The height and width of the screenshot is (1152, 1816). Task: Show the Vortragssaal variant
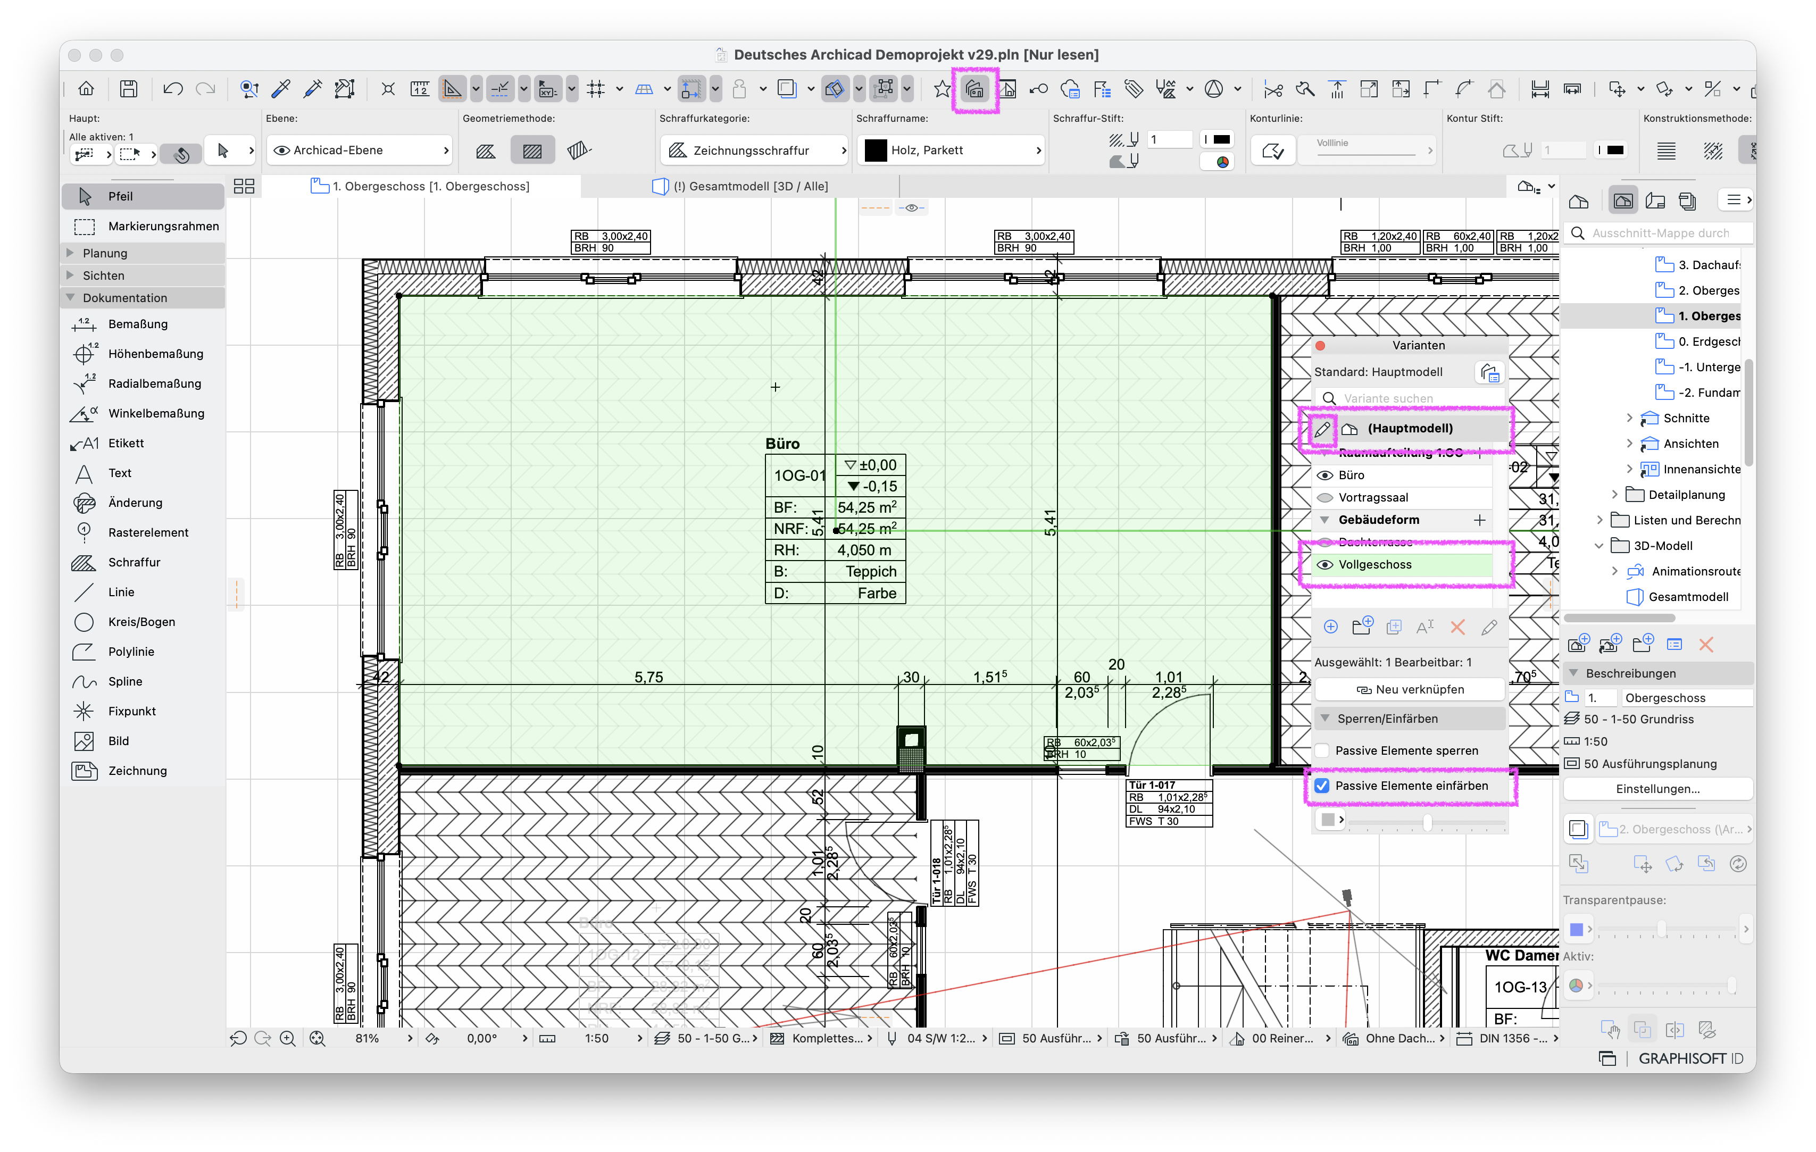click(x=1324, y=498)
